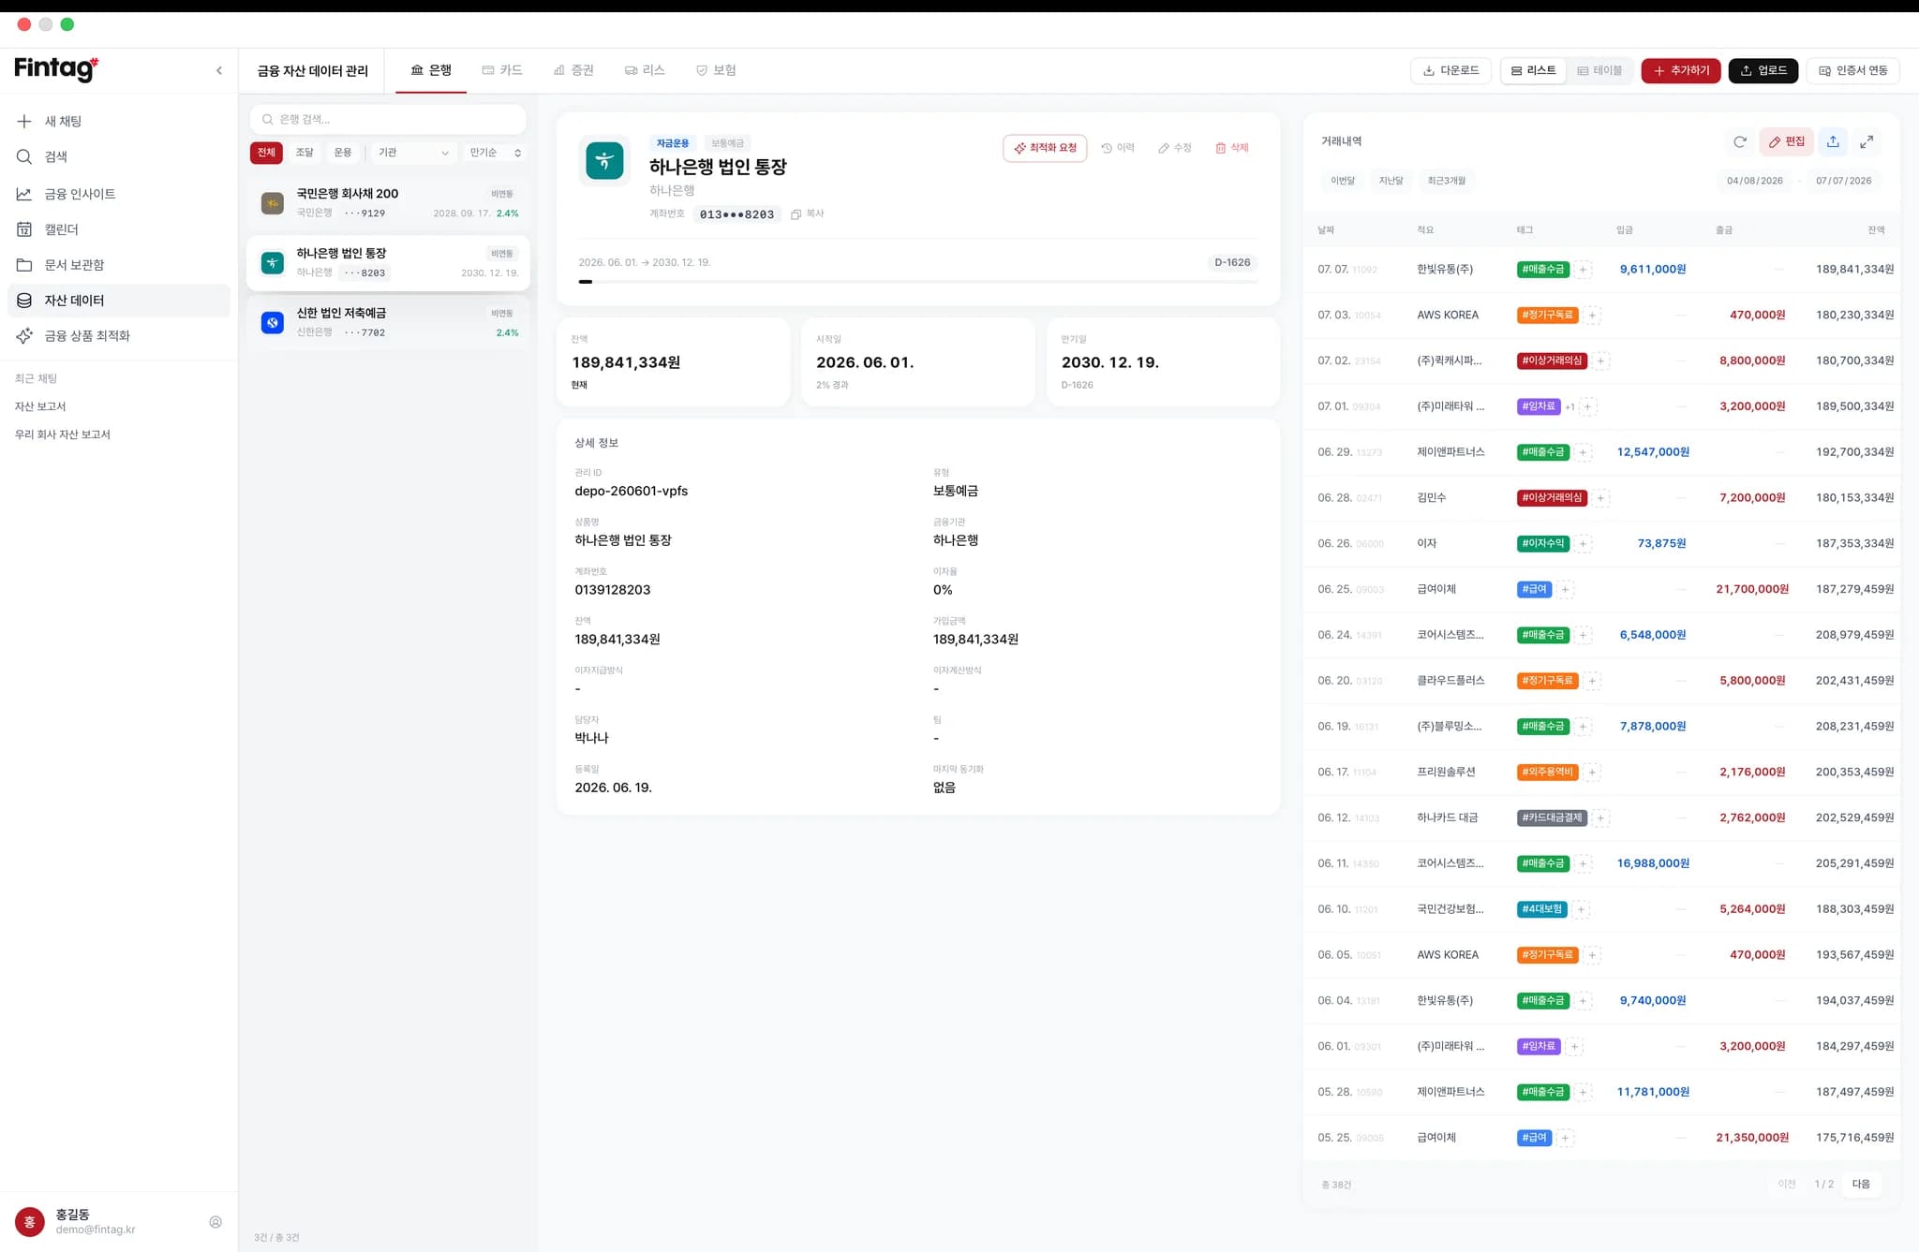Open 금융 인사이트 in the sidebar
The width and height of the screenshot is (1919, 1252).
tap(119, 194)
